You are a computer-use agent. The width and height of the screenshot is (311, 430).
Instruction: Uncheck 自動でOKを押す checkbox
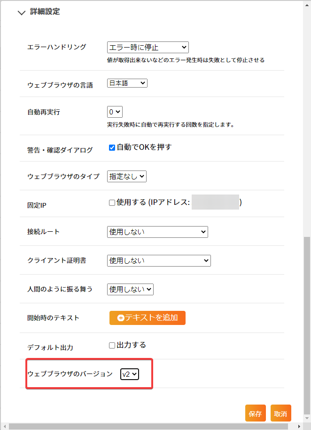[112, 148]
